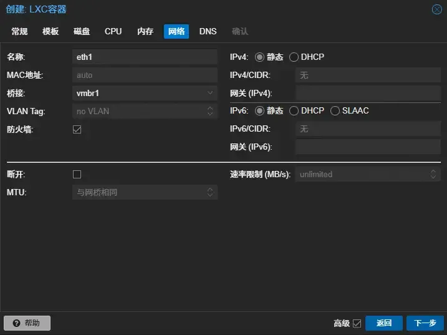Click the 网关 (IPv4) input field

pos(368,94)
